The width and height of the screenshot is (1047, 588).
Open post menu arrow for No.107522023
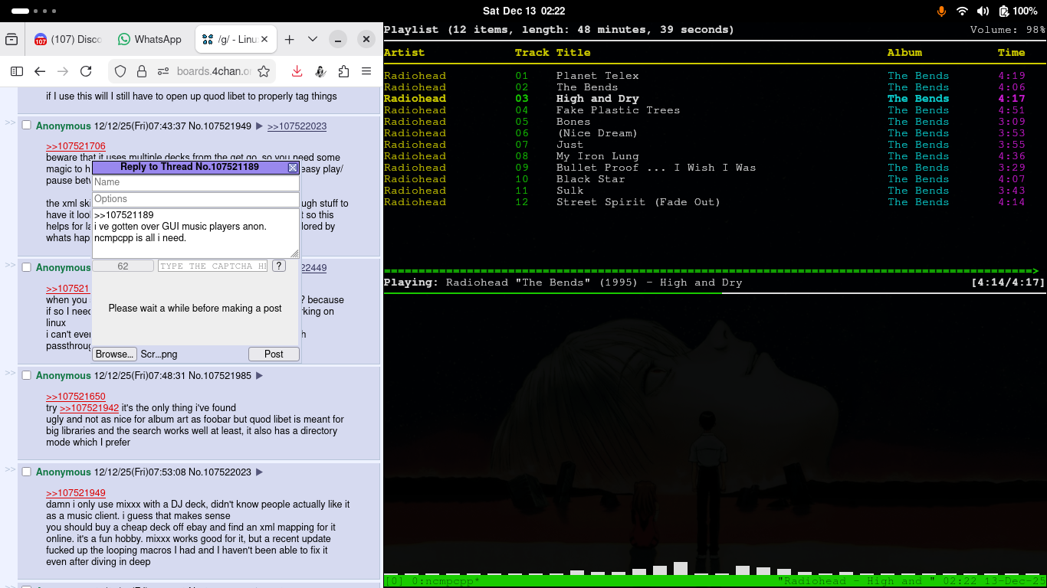(259, 472)
